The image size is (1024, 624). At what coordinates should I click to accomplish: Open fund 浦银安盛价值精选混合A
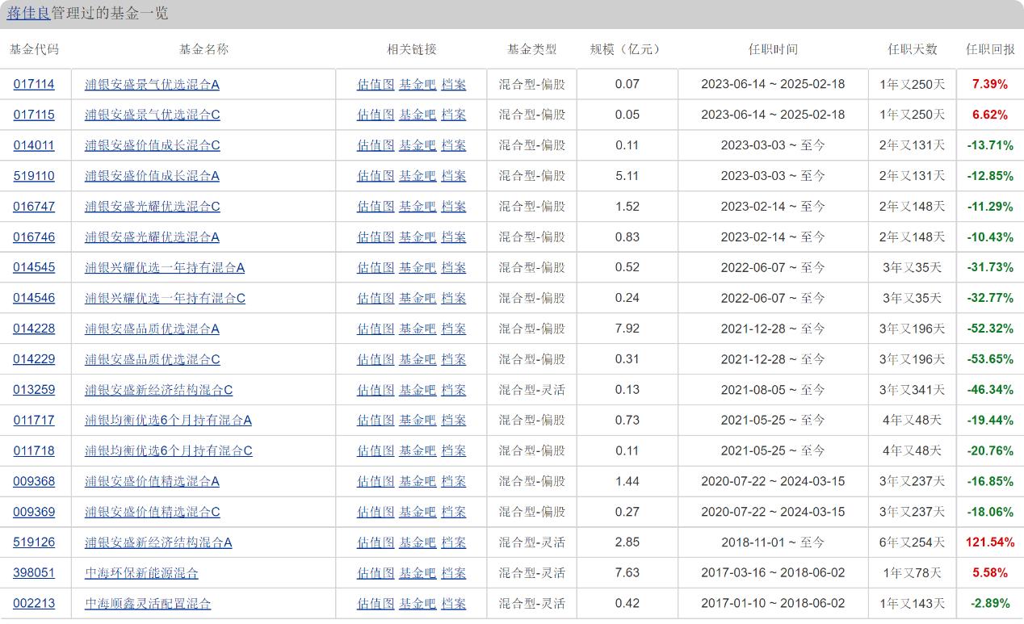(x=152, y=481)
